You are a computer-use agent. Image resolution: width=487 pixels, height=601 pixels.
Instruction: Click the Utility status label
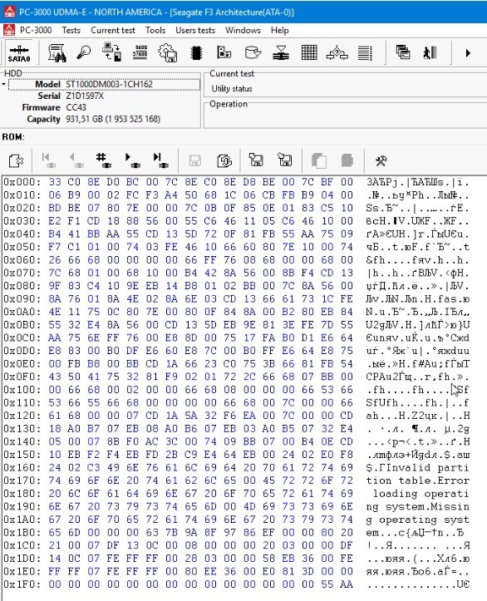(x=232, y=89)
